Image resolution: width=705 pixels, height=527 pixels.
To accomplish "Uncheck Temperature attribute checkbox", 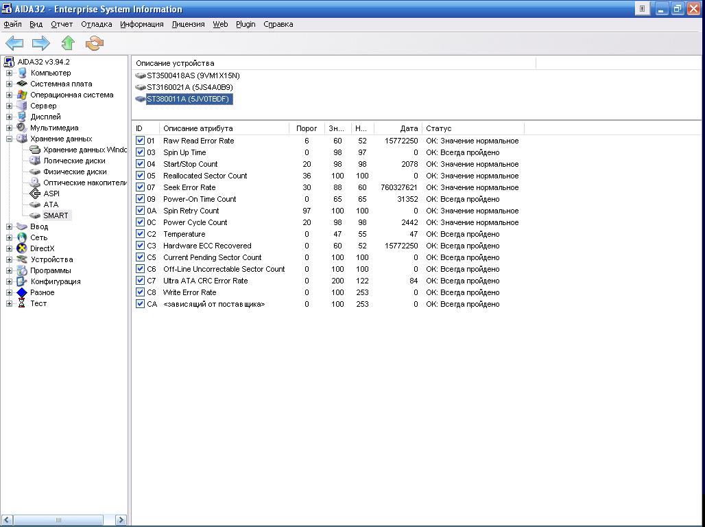I will point(141,234).
